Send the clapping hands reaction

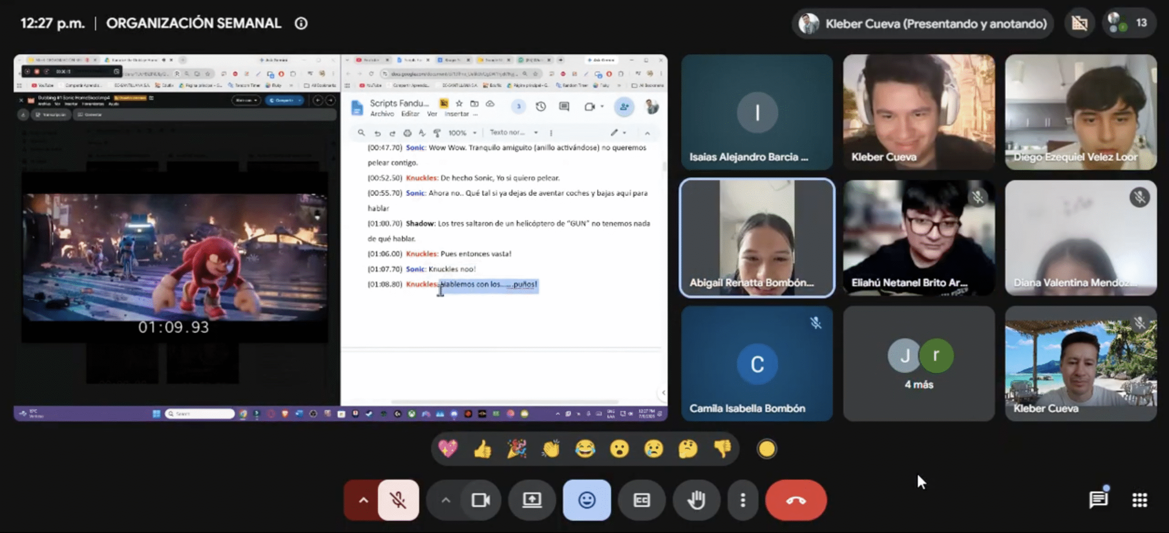[551, 449]
